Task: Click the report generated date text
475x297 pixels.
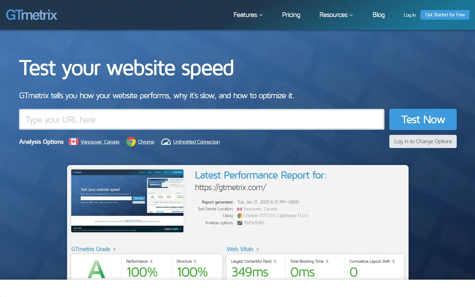Action: [x=268, y=202]
